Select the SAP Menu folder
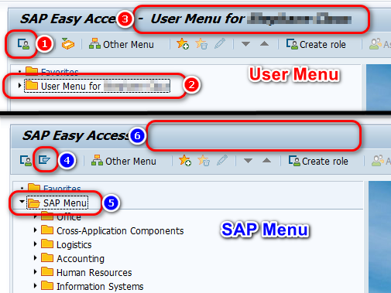 tap(57, 203)
